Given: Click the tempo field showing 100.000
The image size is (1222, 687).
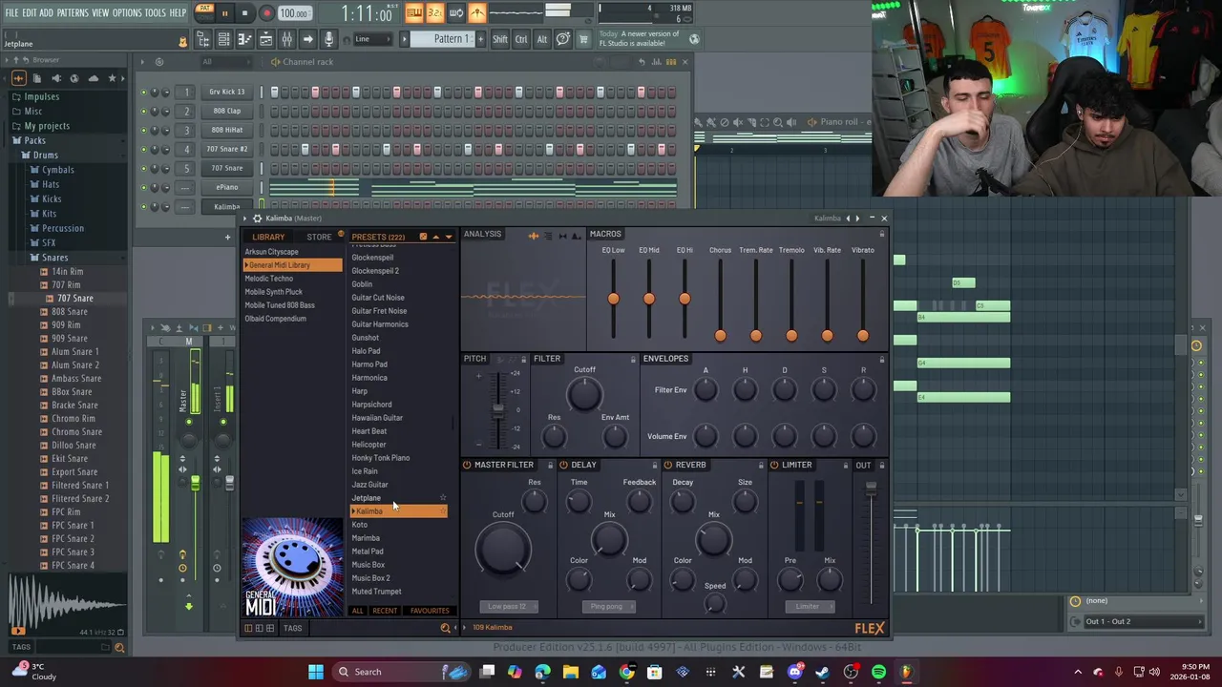Looking at the screenshot, I should 294,13.
